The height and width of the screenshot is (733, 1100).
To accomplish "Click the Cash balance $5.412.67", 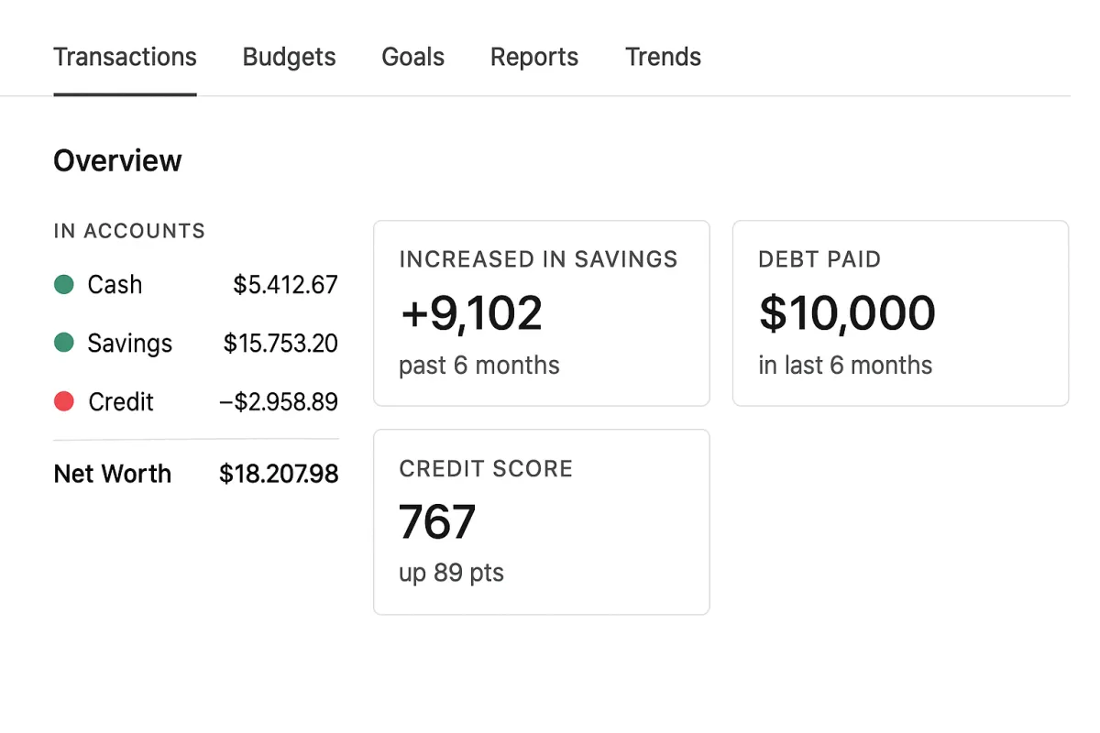I will (285, 285).
